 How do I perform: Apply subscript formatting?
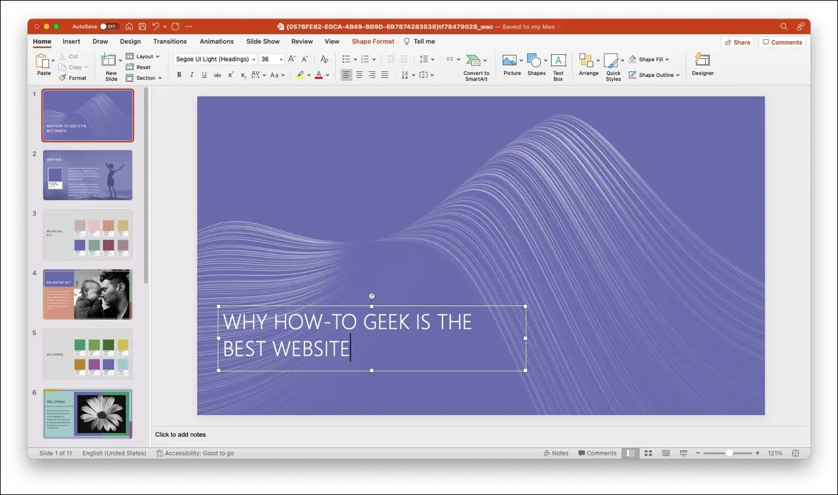click(x=244, y=75)
